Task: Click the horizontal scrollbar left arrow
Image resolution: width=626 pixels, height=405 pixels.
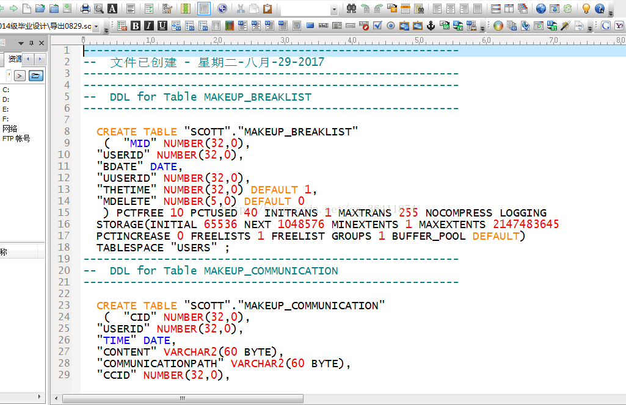Action: tap(56, 398)
